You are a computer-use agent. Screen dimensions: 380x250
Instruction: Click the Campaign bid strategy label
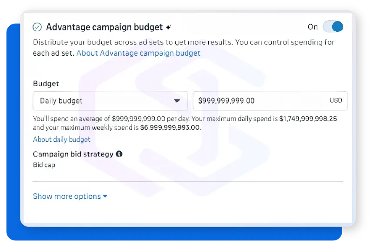[73, 154]
